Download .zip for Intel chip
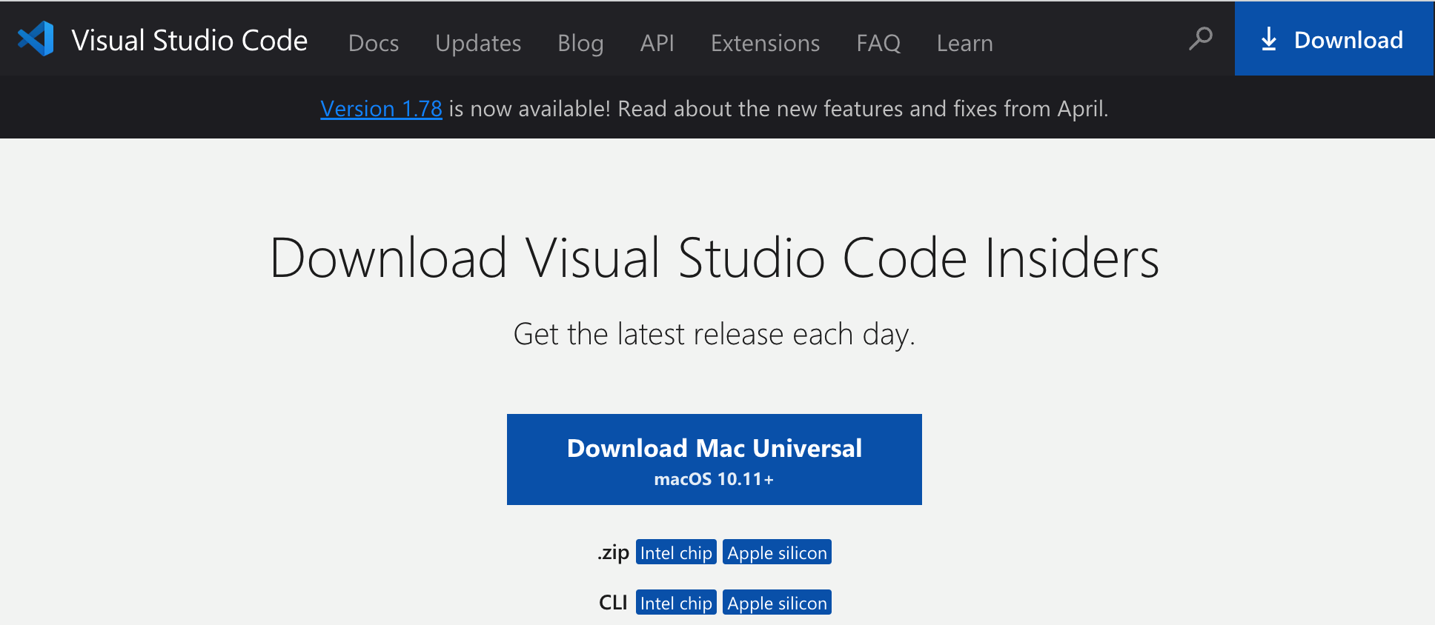The image size is (1435, 625). pyautogui.click(x=676, y=552)
